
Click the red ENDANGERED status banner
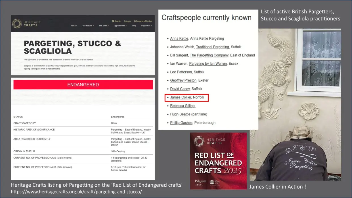83,85
